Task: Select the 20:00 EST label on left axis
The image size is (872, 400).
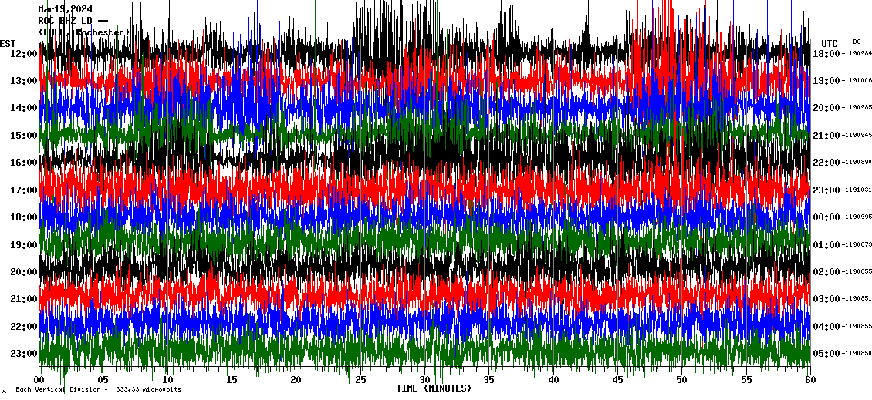Action: click(23, 271)
